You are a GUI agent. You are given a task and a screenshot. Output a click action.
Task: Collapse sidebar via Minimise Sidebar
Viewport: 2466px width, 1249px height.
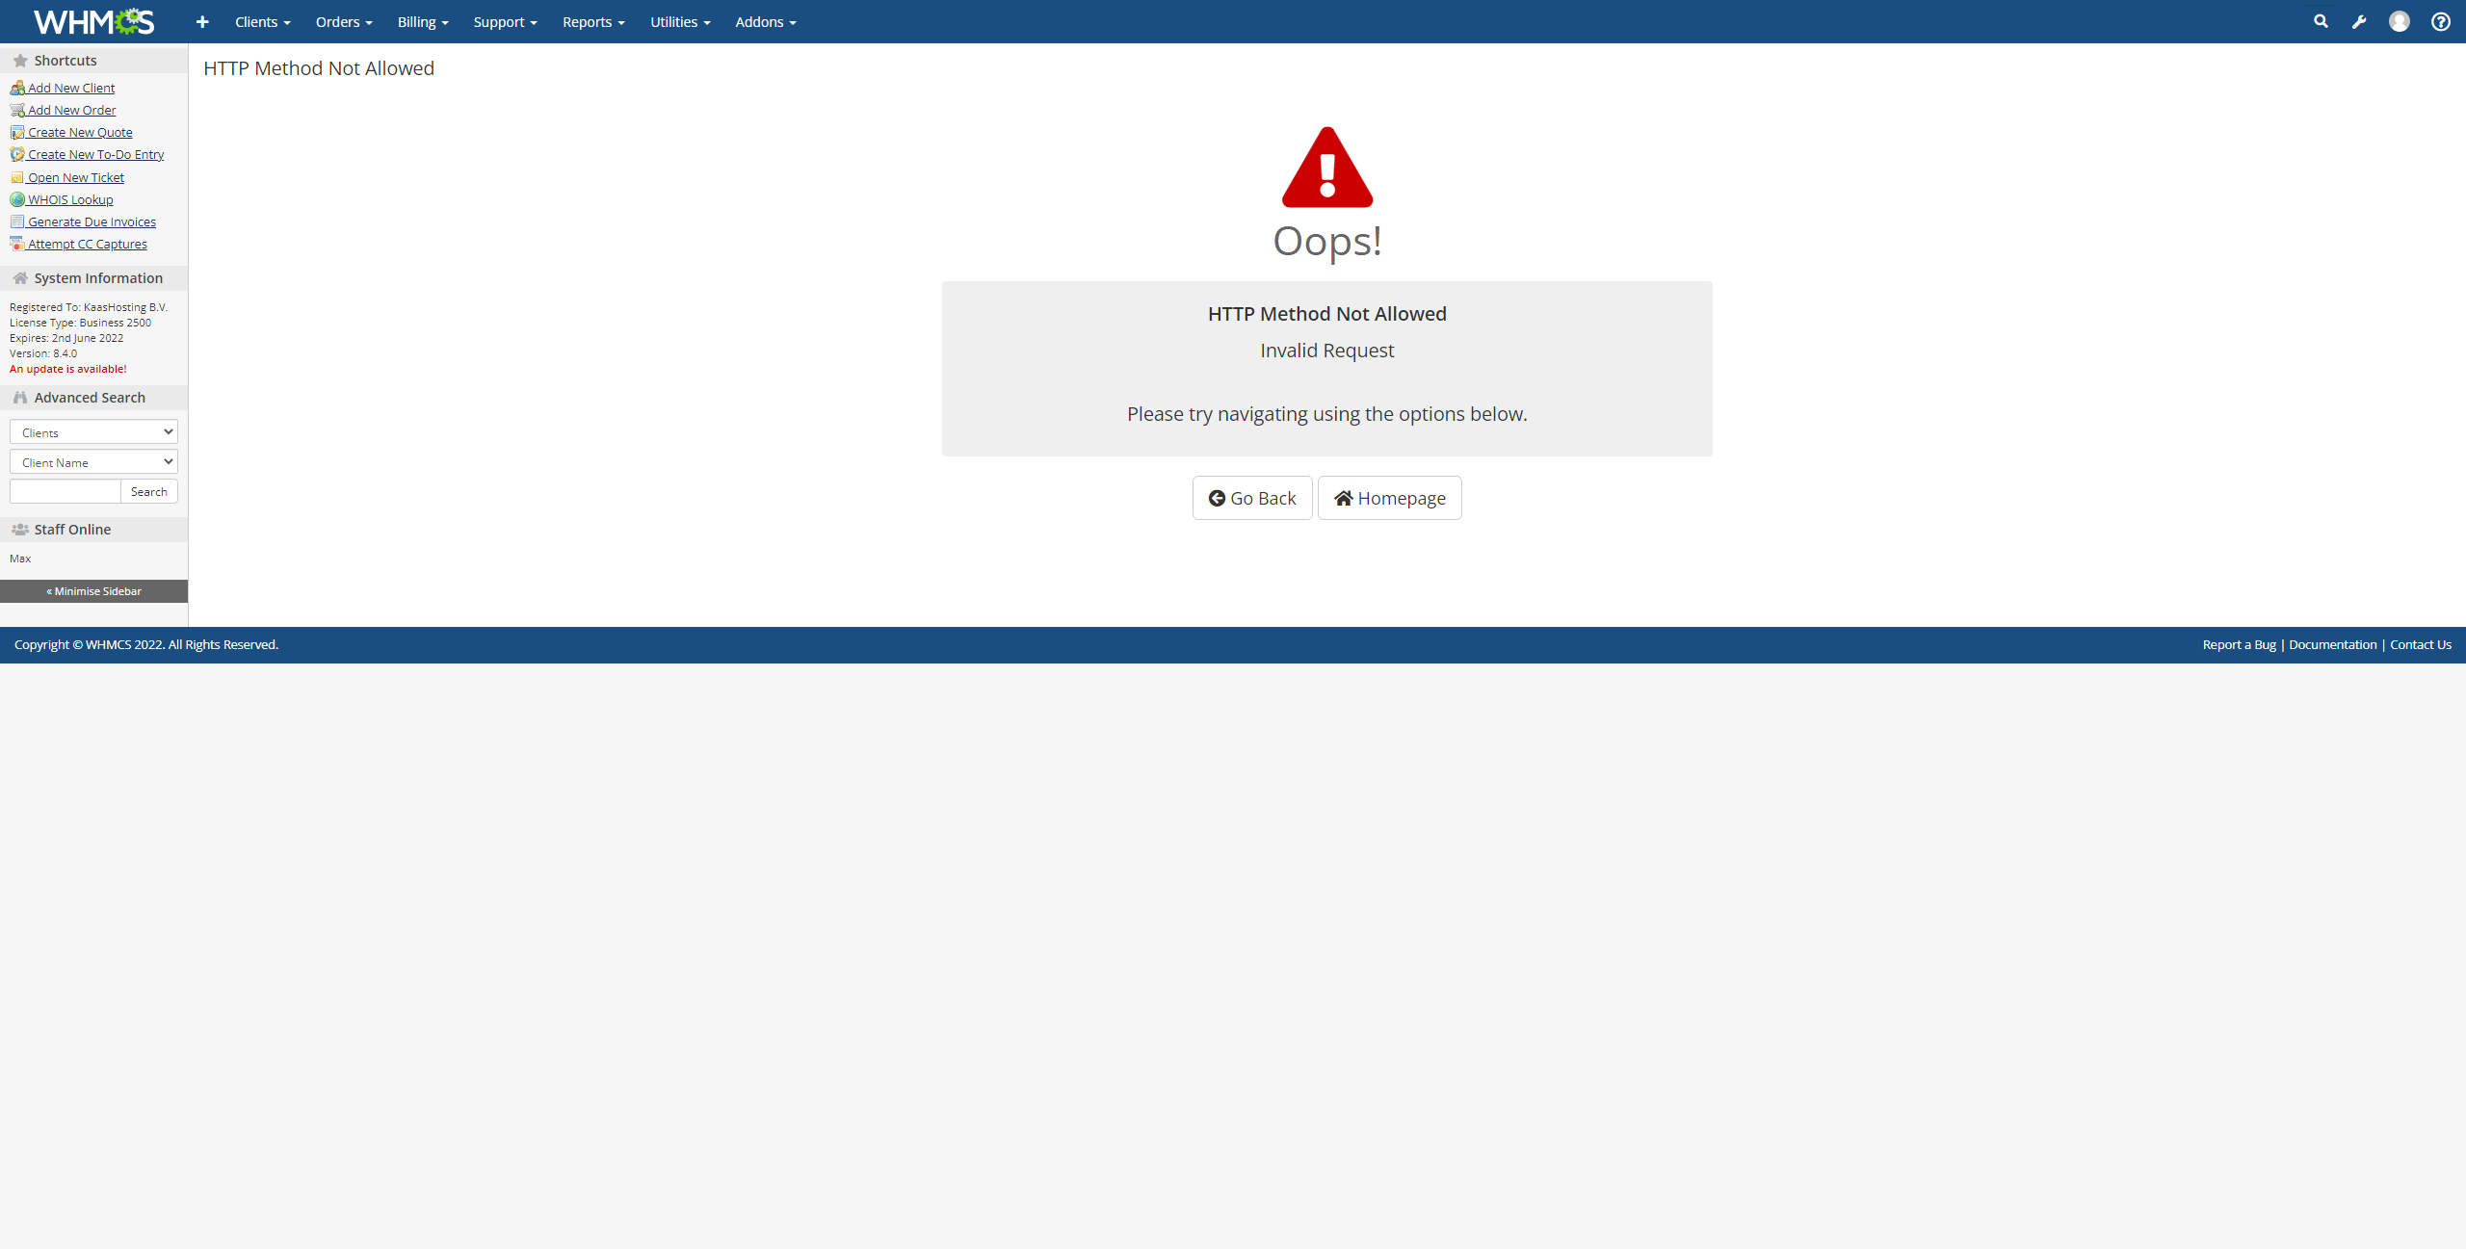[x=93, y=591]
